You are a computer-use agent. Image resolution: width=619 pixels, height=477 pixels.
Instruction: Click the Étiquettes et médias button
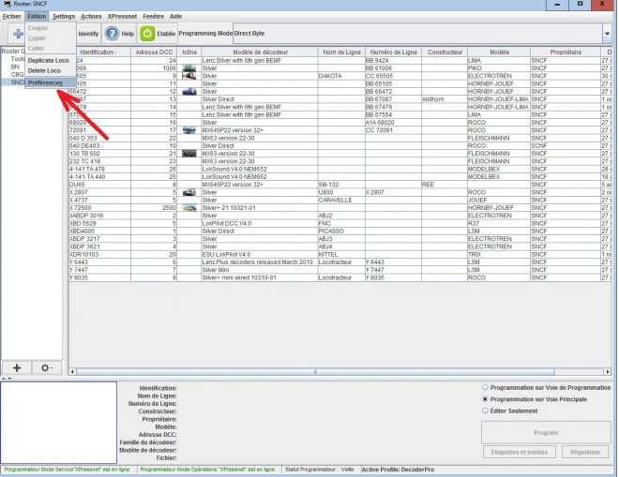pyautogui.click(x=520, y=452)
